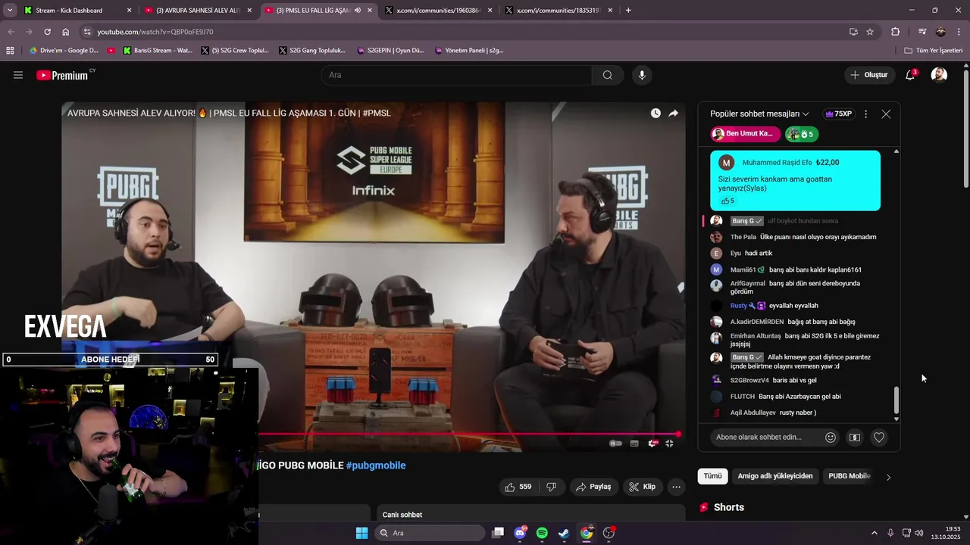This screenshot has height=545, width=970.
Task: Click the video progress bar scrubber
Action: (678, 434)
